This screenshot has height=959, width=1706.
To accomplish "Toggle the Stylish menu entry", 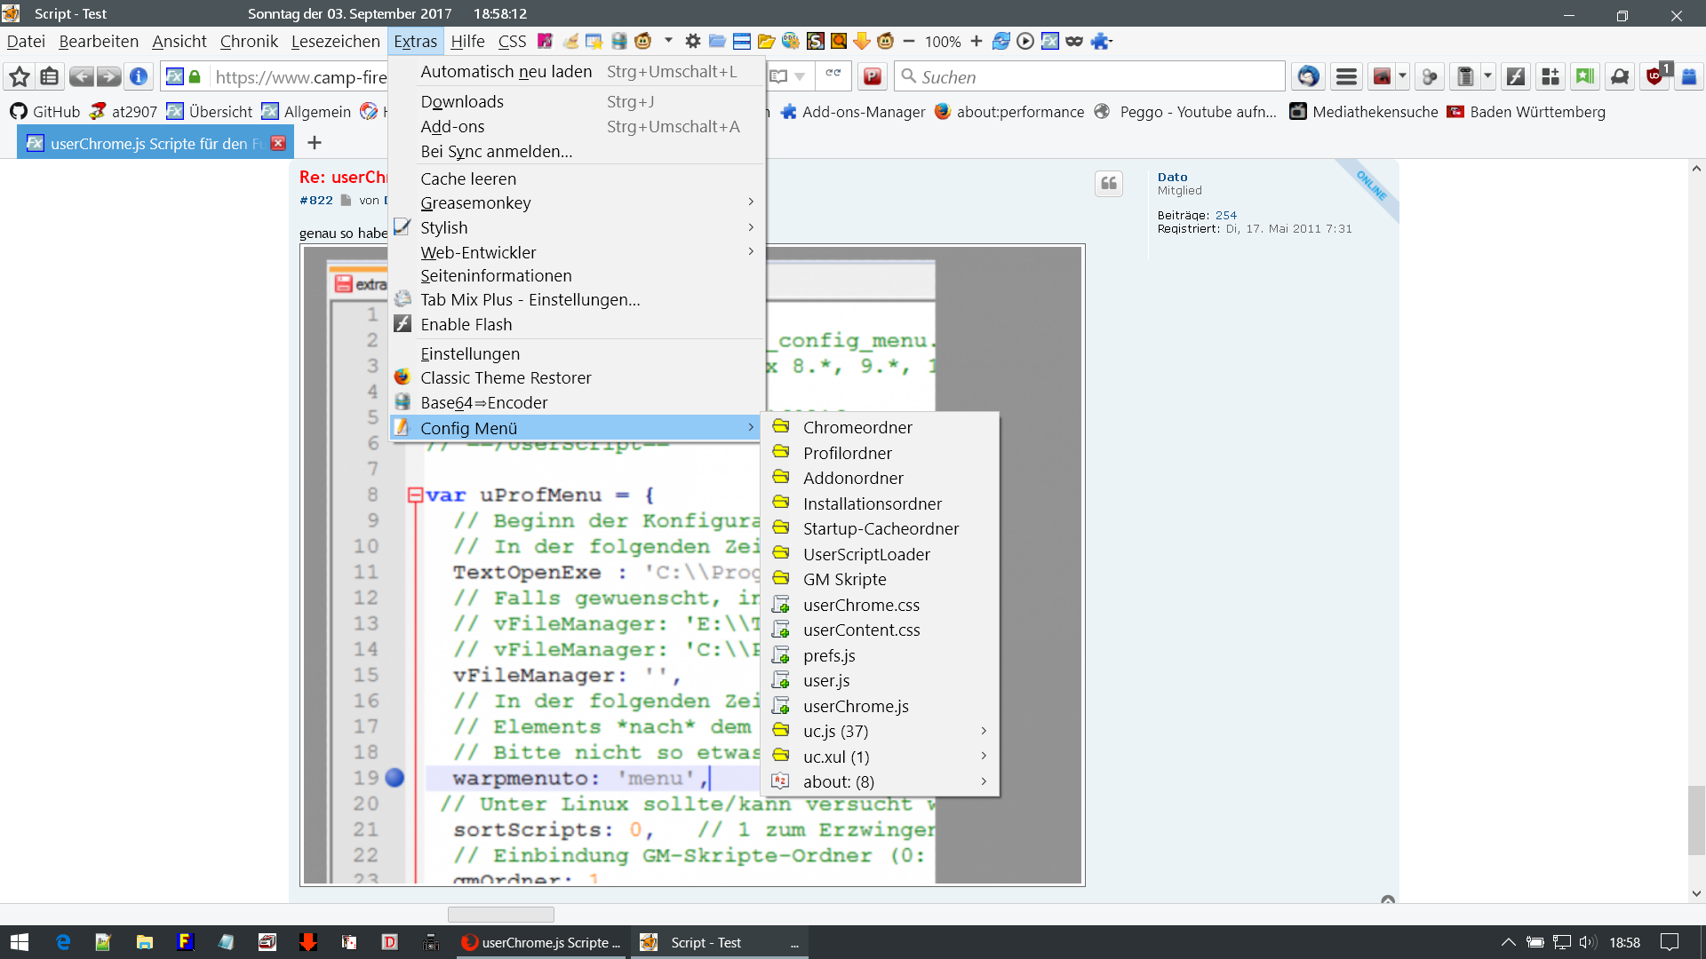I will pos(444,227).
